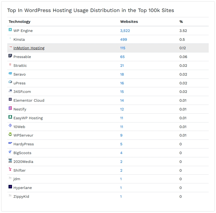Select the Strattic technology name
Screen dimensions: 216x213
pyautogui.click(x=20, y=66)
